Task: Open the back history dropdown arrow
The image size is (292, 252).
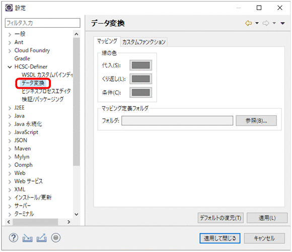Action: pos(257,23)
